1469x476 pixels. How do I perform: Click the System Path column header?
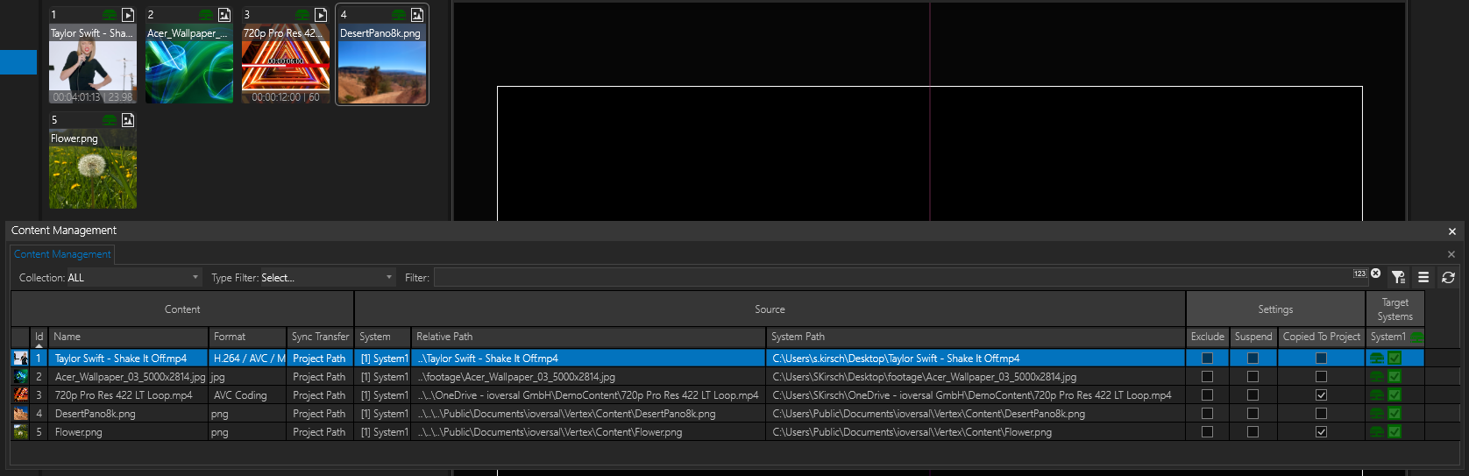(x=975, y=337)
